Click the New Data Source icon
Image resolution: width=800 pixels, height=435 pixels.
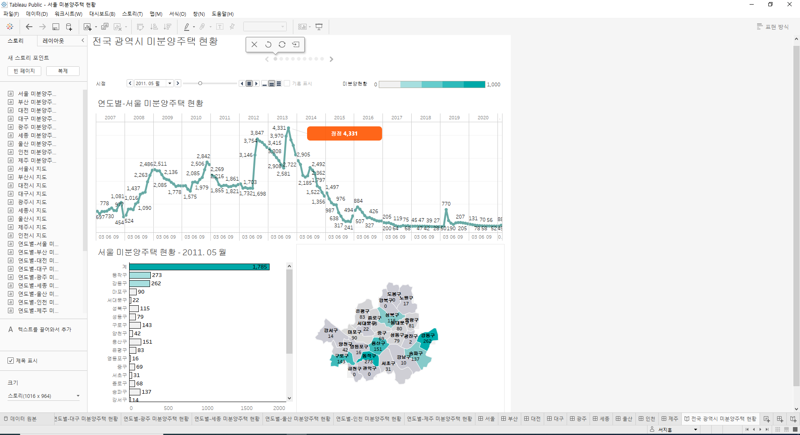pos(69,27)
